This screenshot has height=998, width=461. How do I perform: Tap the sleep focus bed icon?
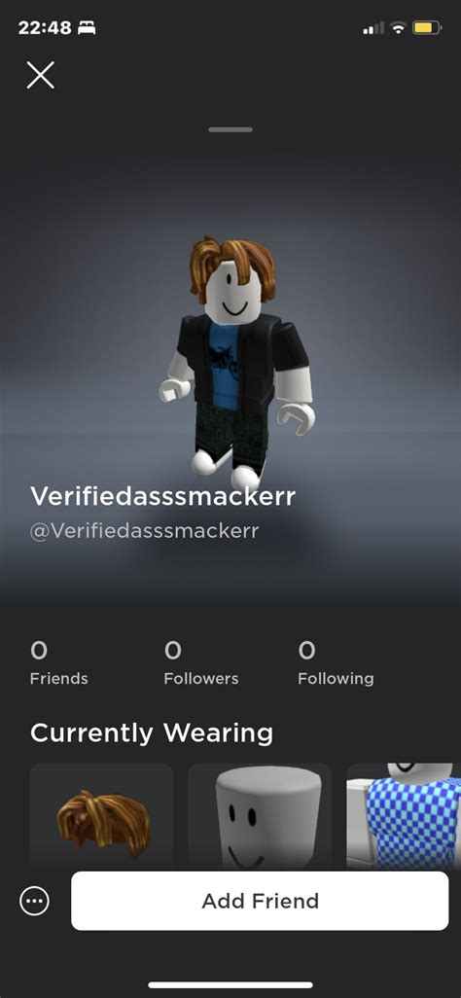coord(87,28)
